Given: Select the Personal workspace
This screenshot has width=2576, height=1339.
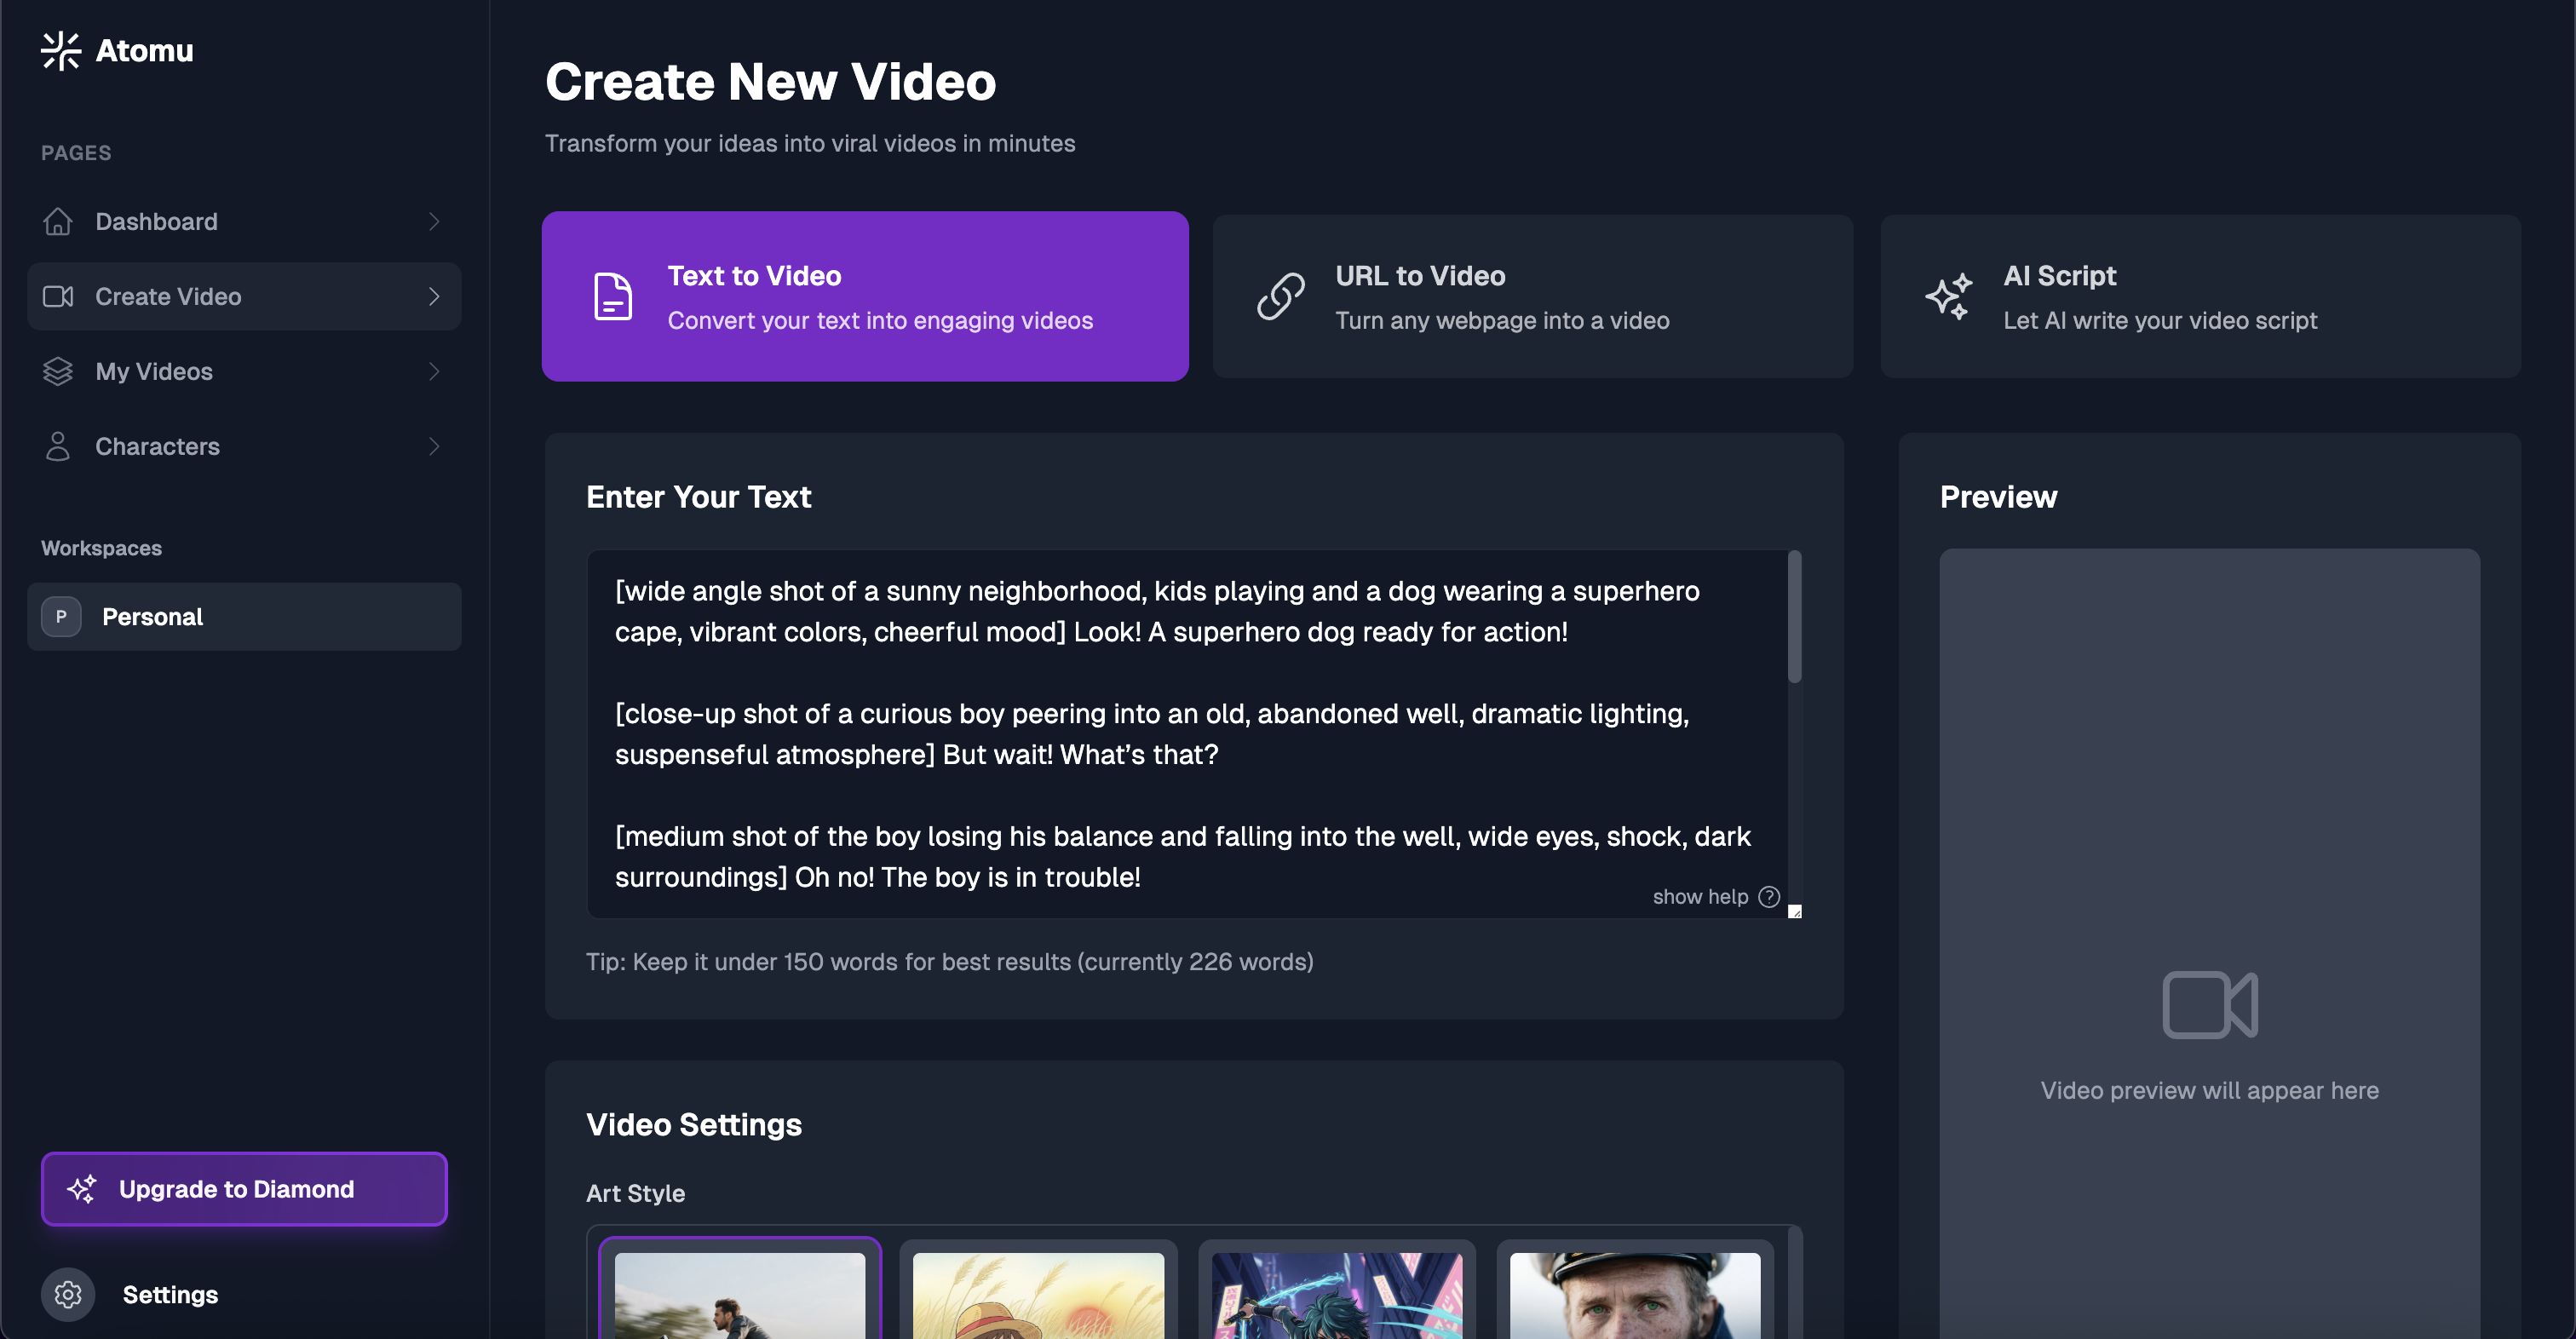Looking at the screenshot, I should click(244, 616).
